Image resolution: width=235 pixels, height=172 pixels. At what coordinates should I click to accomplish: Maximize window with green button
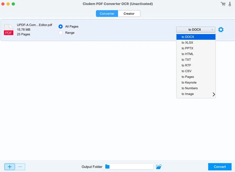tap(13, 4)
